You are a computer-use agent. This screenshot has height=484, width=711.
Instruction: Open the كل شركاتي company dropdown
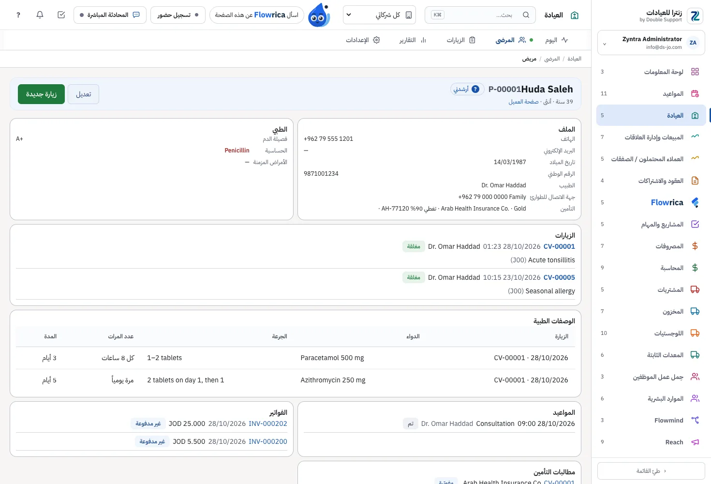[380, 15]
